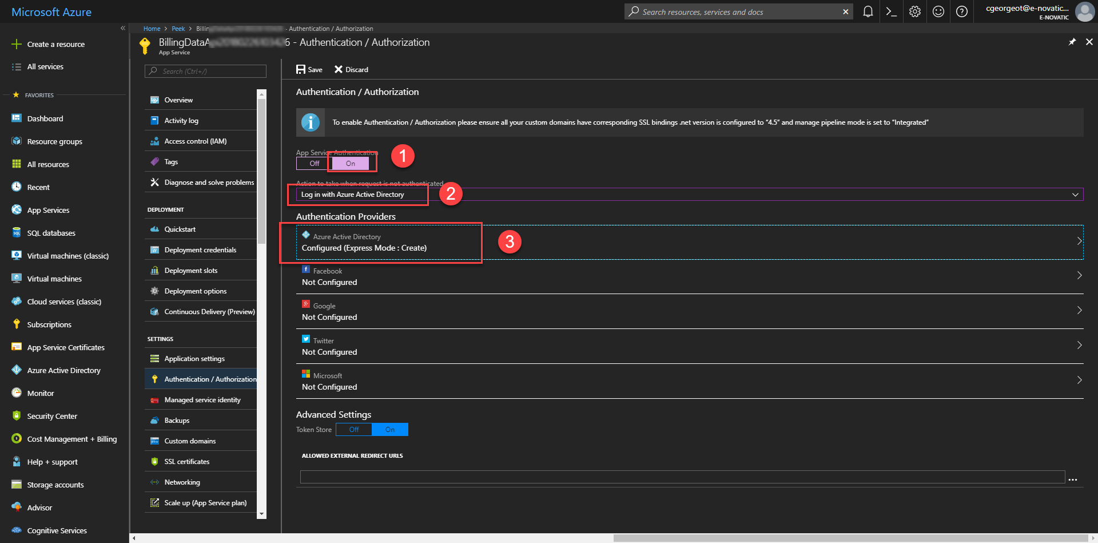Click the resource menu vertical scrollbar
Viewport: 1098px width, 543px height.
point(261,172)
